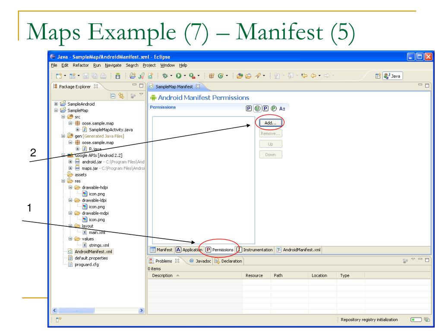This screenshot has width=442, height=331.
Task: Click the Back to last edit location arrow
Action: pos(304,76)
